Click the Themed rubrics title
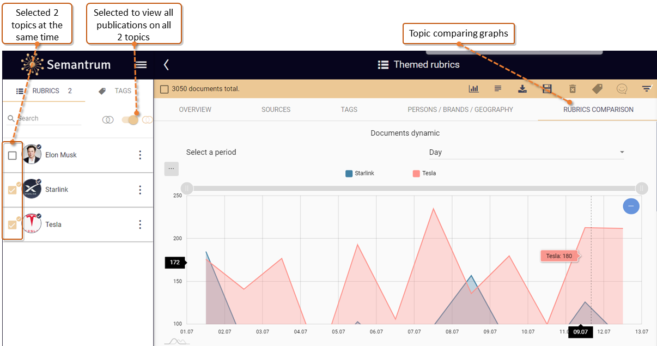 point(427,65)
